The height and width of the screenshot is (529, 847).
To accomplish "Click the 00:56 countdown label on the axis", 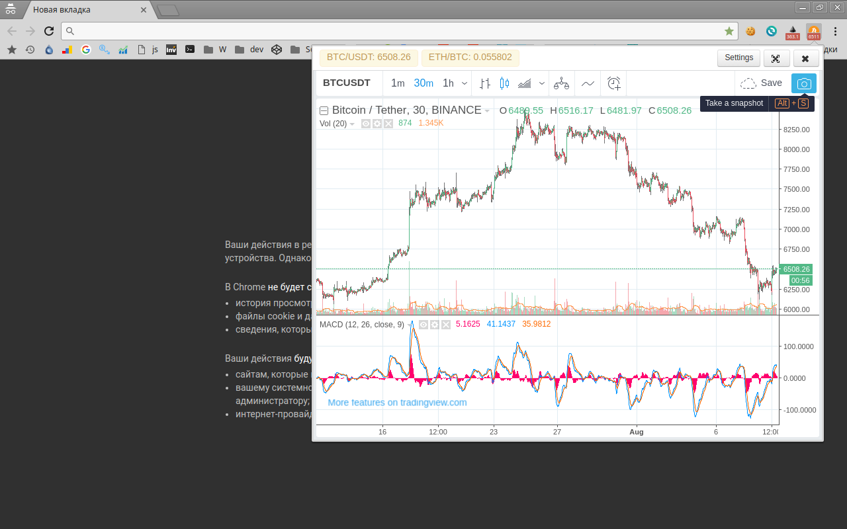I will coord(801,280).
